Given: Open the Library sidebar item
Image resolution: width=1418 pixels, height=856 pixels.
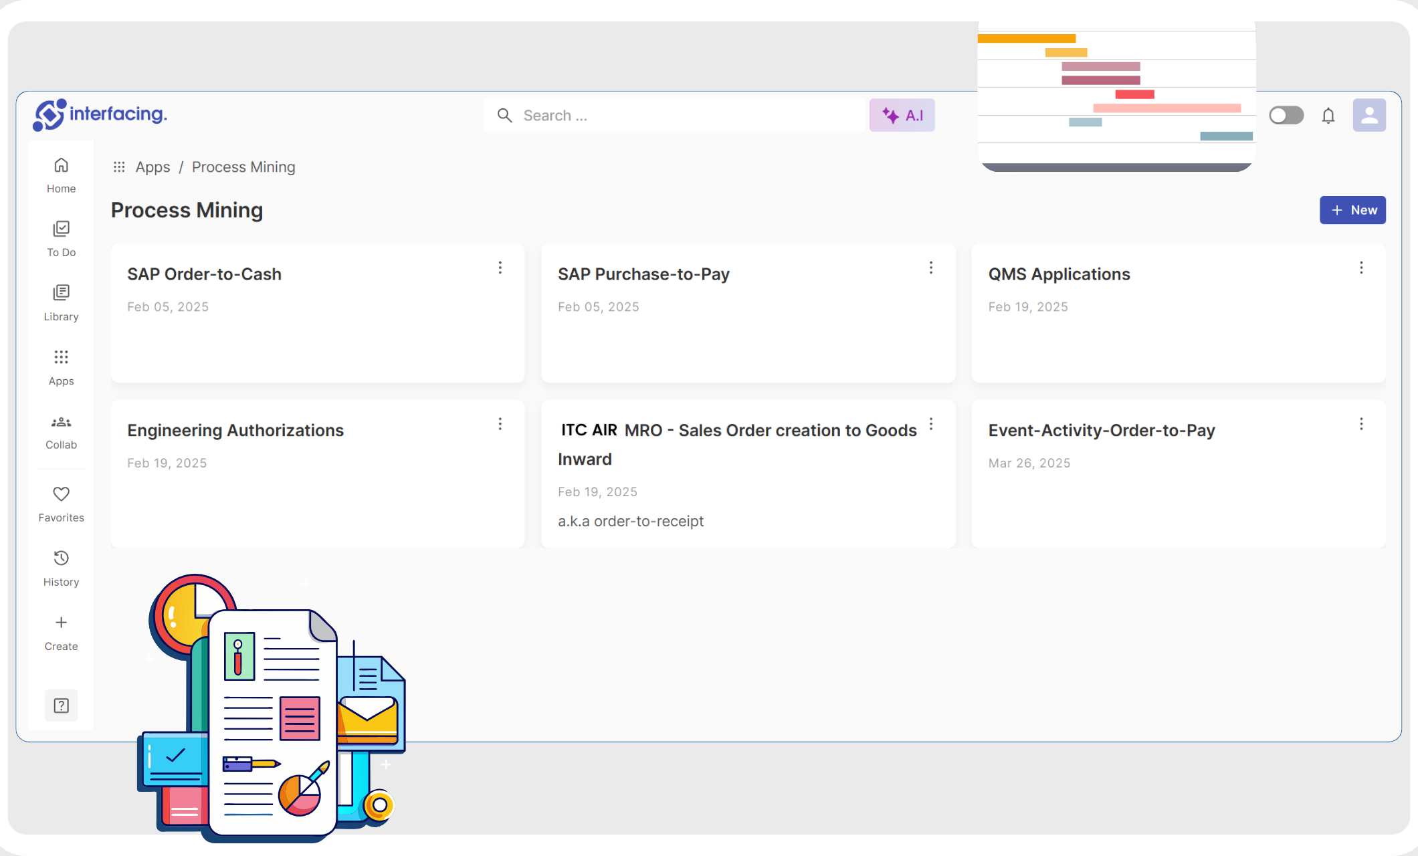Looking at the screenshot, I should coord(61,303).
